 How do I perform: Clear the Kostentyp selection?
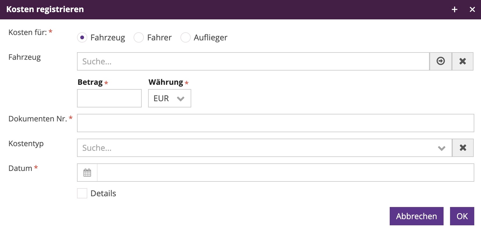click(x=463, y=148)
